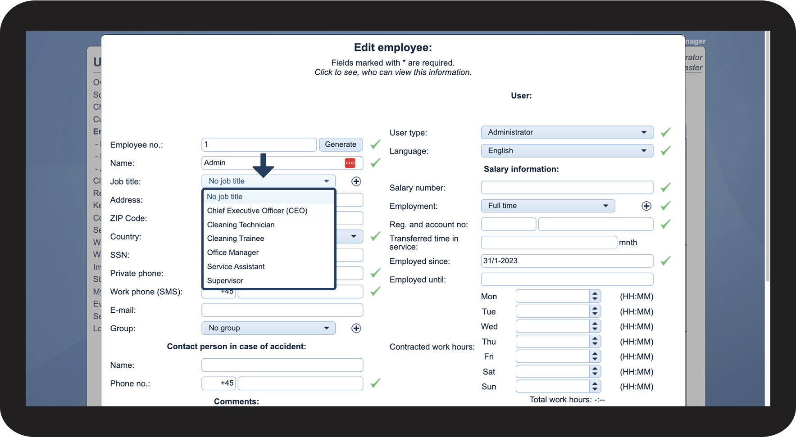Click green checkmark beside User type
796x437 pixels.
[x=665, y=132]
